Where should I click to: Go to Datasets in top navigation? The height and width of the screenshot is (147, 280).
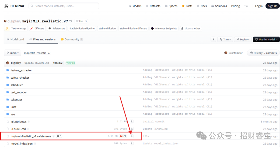[153, 6]
